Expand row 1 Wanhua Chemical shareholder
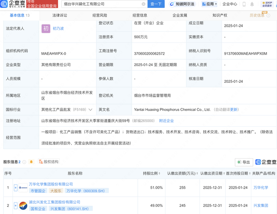Viewport: 277px width, 214px height. pos(16,187)
